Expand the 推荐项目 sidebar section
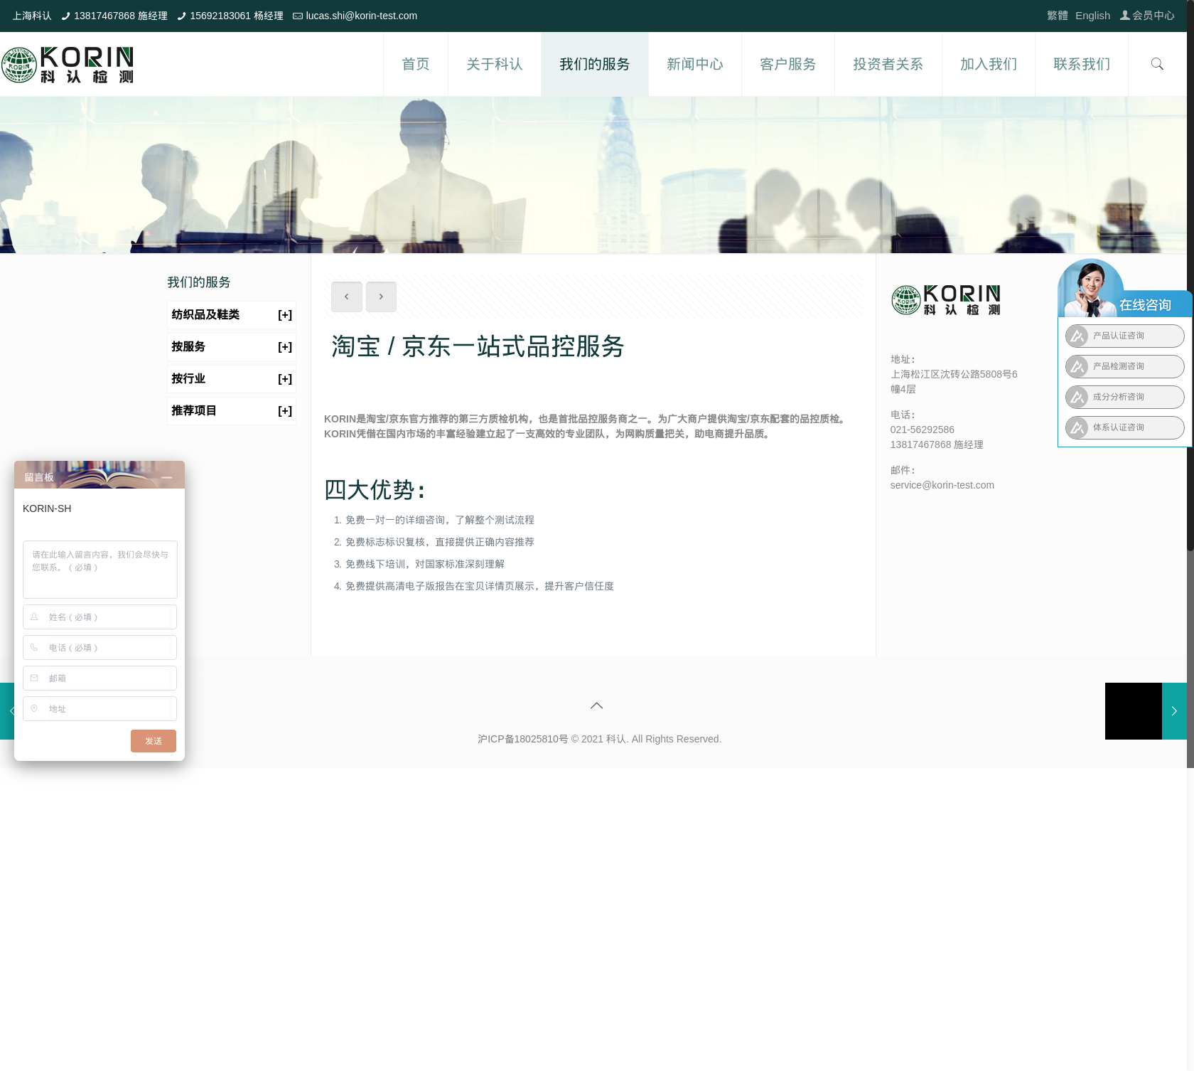 (x=285, y=411)
